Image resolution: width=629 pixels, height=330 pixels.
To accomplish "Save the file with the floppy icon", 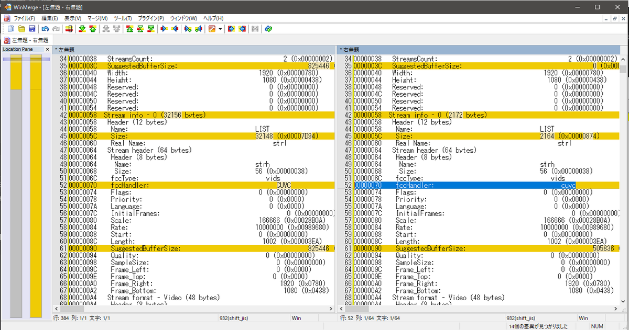I will pos(32,28).
